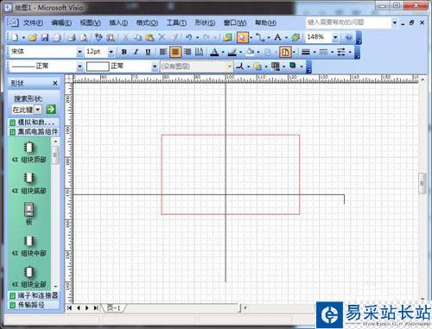Open the layer dropdown list
The height and width of the screenshot is (329, 432).
(x=230, y=66)
